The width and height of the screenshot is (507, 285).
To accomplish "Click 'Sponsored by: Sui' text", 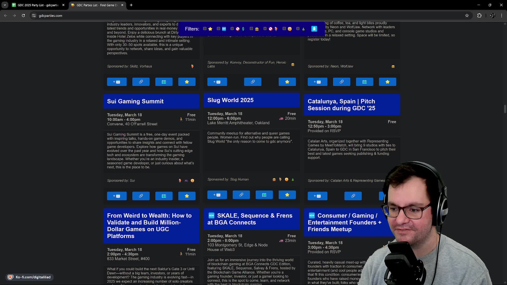I will point(121,180).
